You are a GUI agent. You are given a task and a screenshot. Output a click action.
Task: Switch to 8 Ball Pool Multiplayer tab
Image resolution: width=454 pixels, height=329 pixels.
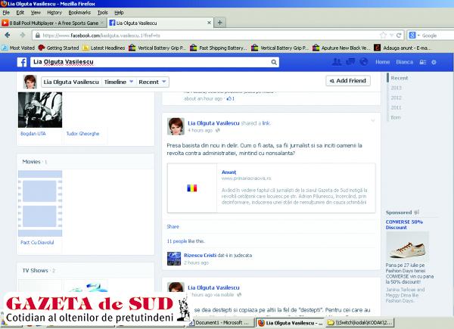tap(53, 23)
